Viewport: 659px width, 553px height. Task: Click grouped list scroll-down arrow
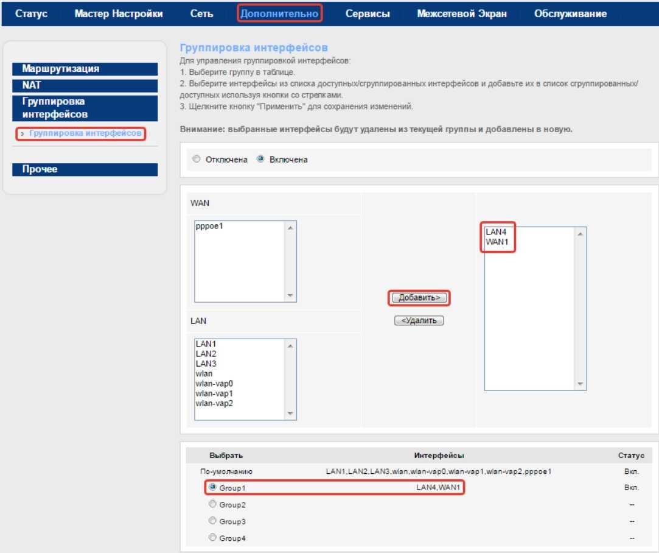pyautogui.click(x=580, y=384)
